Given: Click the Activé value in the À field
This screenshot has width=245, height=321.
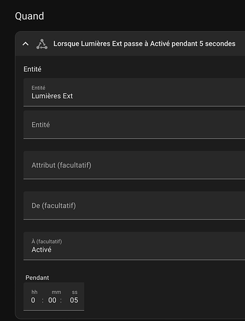Looking at the screenshot, I should (42, 250).
